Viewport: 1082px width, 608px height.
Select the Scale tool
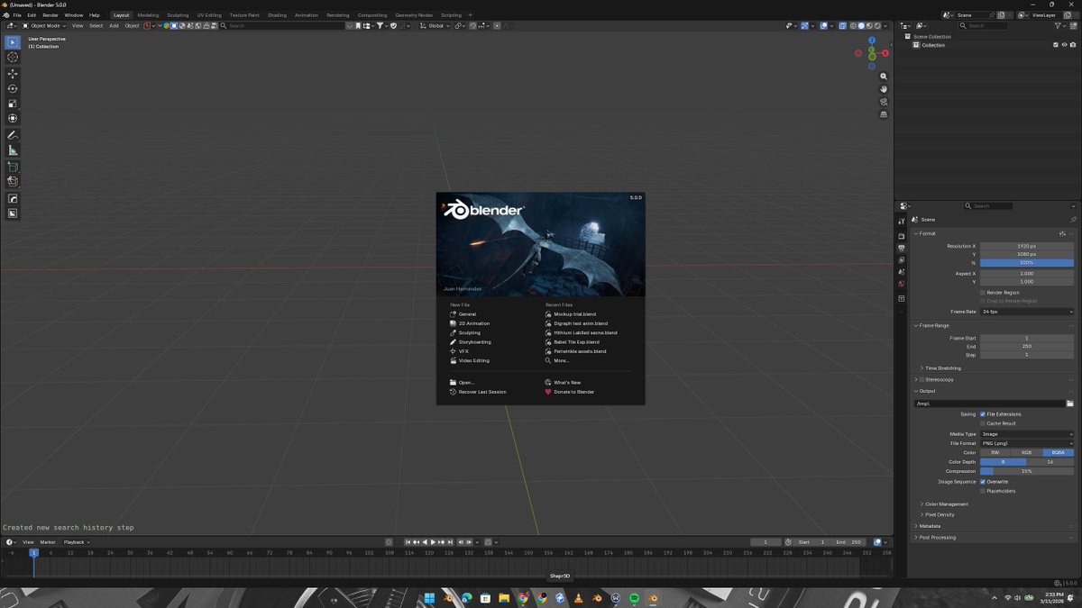(x=13, y=104)
